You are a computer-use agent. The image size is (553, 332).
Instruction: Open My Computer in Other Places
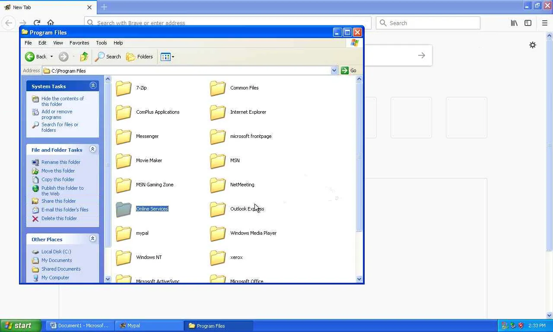(x=55, y=278)
